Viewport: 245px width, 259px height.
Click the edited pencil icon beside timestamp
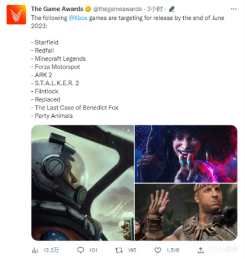172,9
